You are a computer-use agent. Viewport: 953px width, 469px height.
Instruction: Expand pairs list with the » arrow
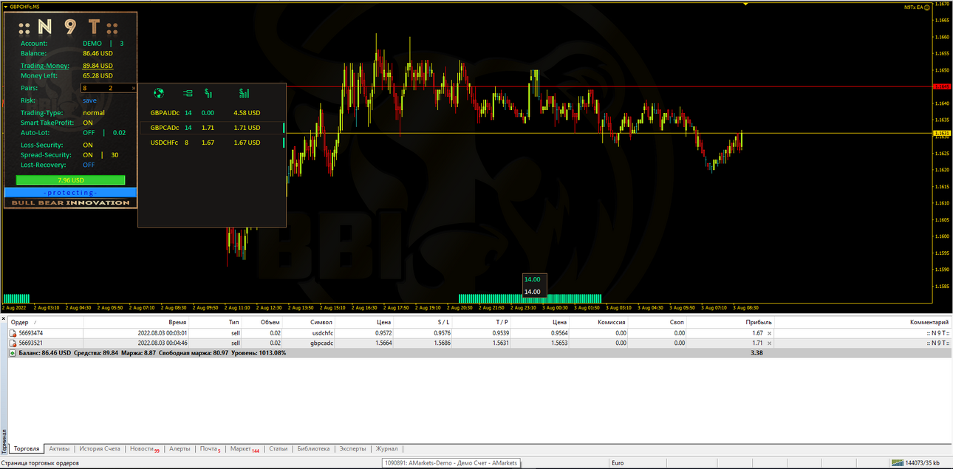(x=134, y=88)
